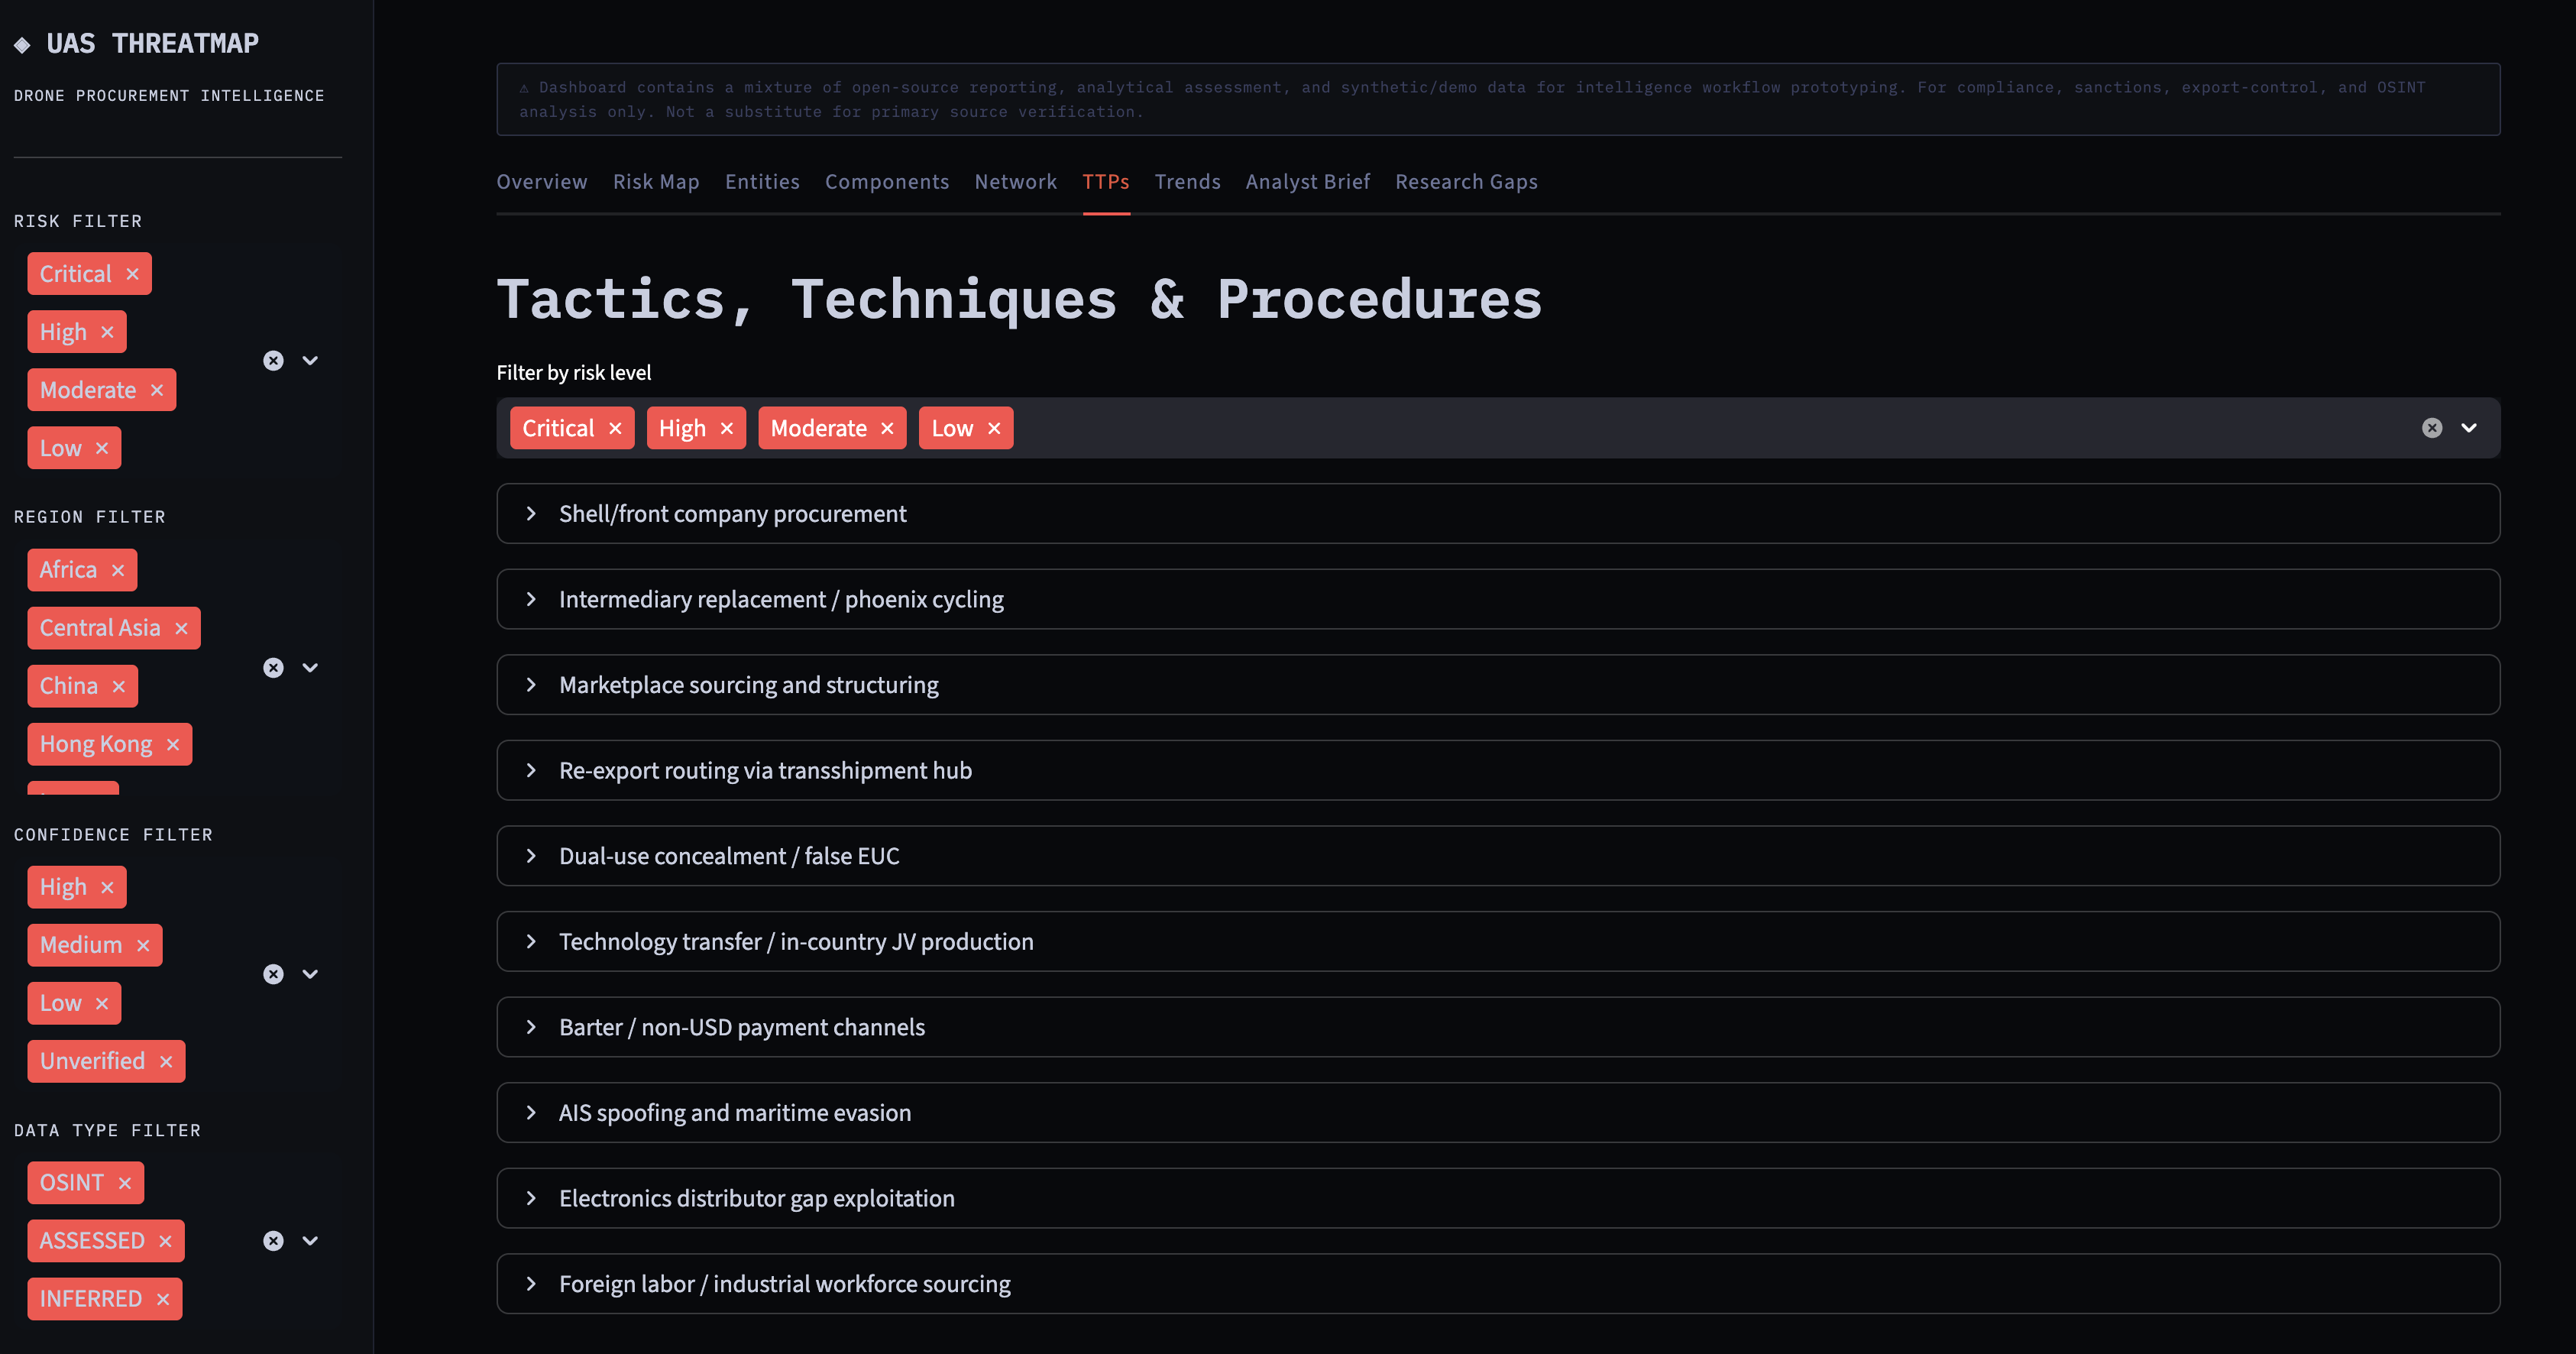The height and width of the screenshot is (1354, 2576).
Task: Expand Electronics distributor gap exploitation
Action: pos(1498,1198)
